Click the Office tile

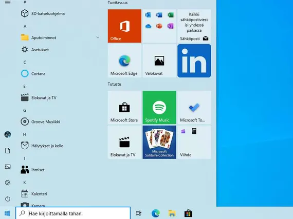point(124,26)
